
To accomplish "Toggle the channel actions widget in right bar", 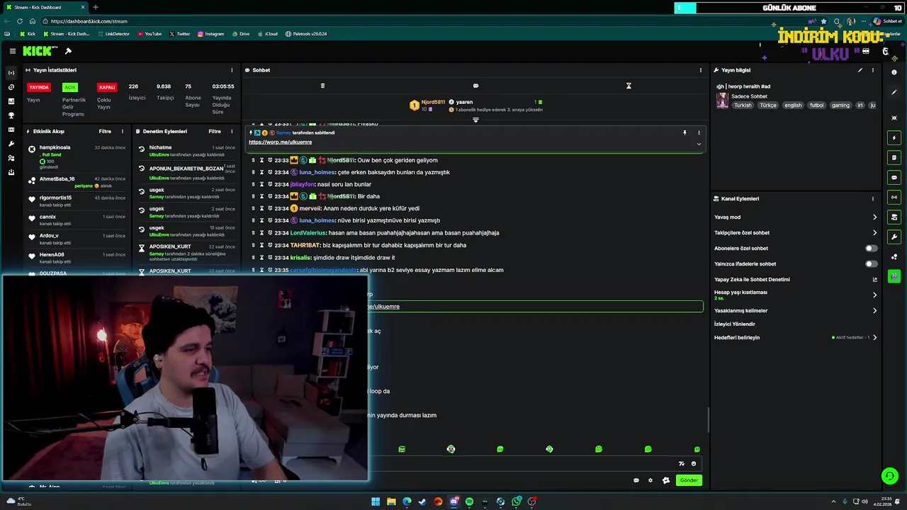I will coord(894,217).
